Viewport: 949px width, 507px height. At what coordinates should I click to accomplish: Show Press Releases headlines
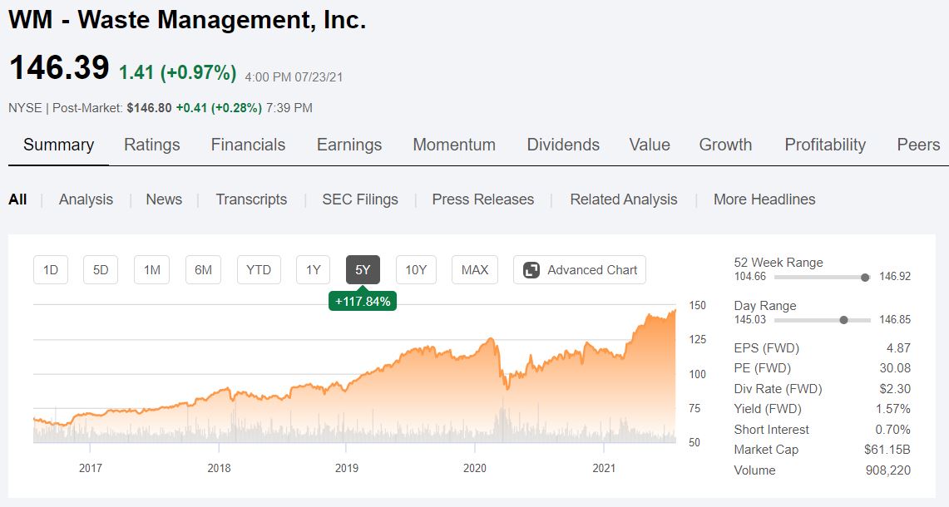[x=483, y=199]
